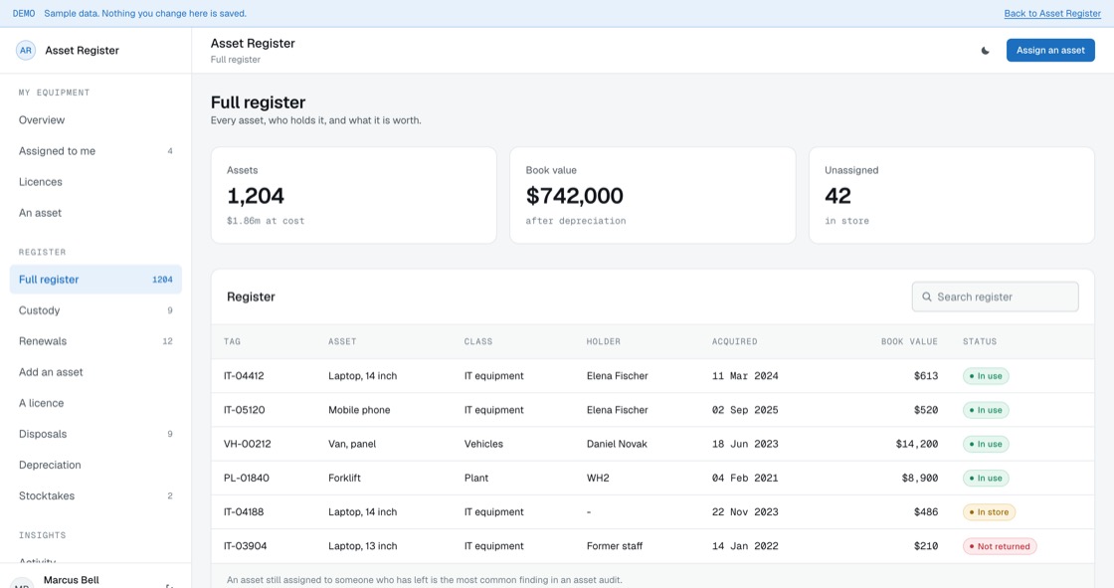Click the Vehicles class cell
This screenshot has height=588, width=1114.
(483, 444)
